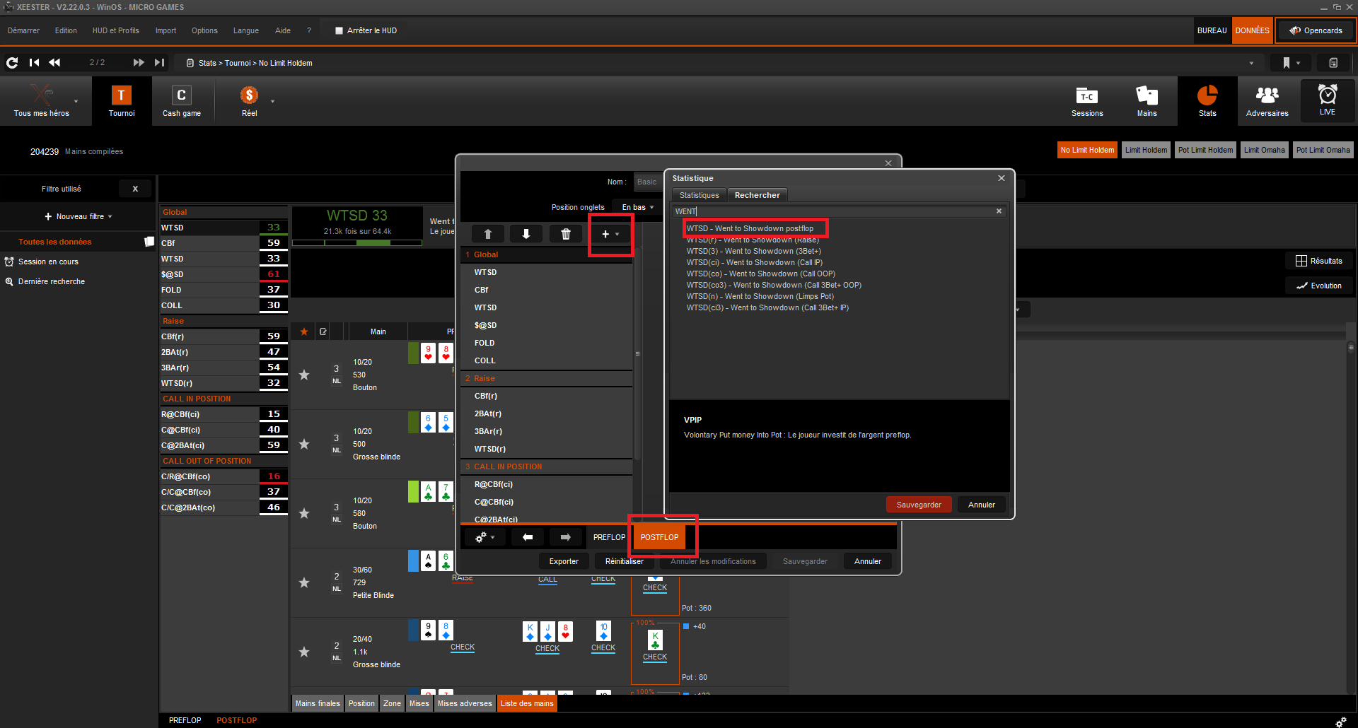The height and width of the screenshot is (728, 1358).
Task: Open the Evolution chart view
Action: pyautogui.click(x=1318, y=286)
